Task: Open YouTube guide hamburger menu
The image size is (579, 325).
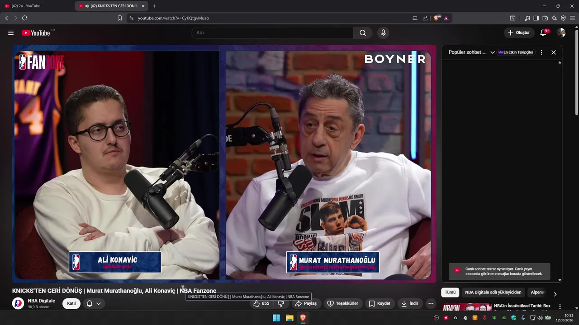Action: coord(11,33)
